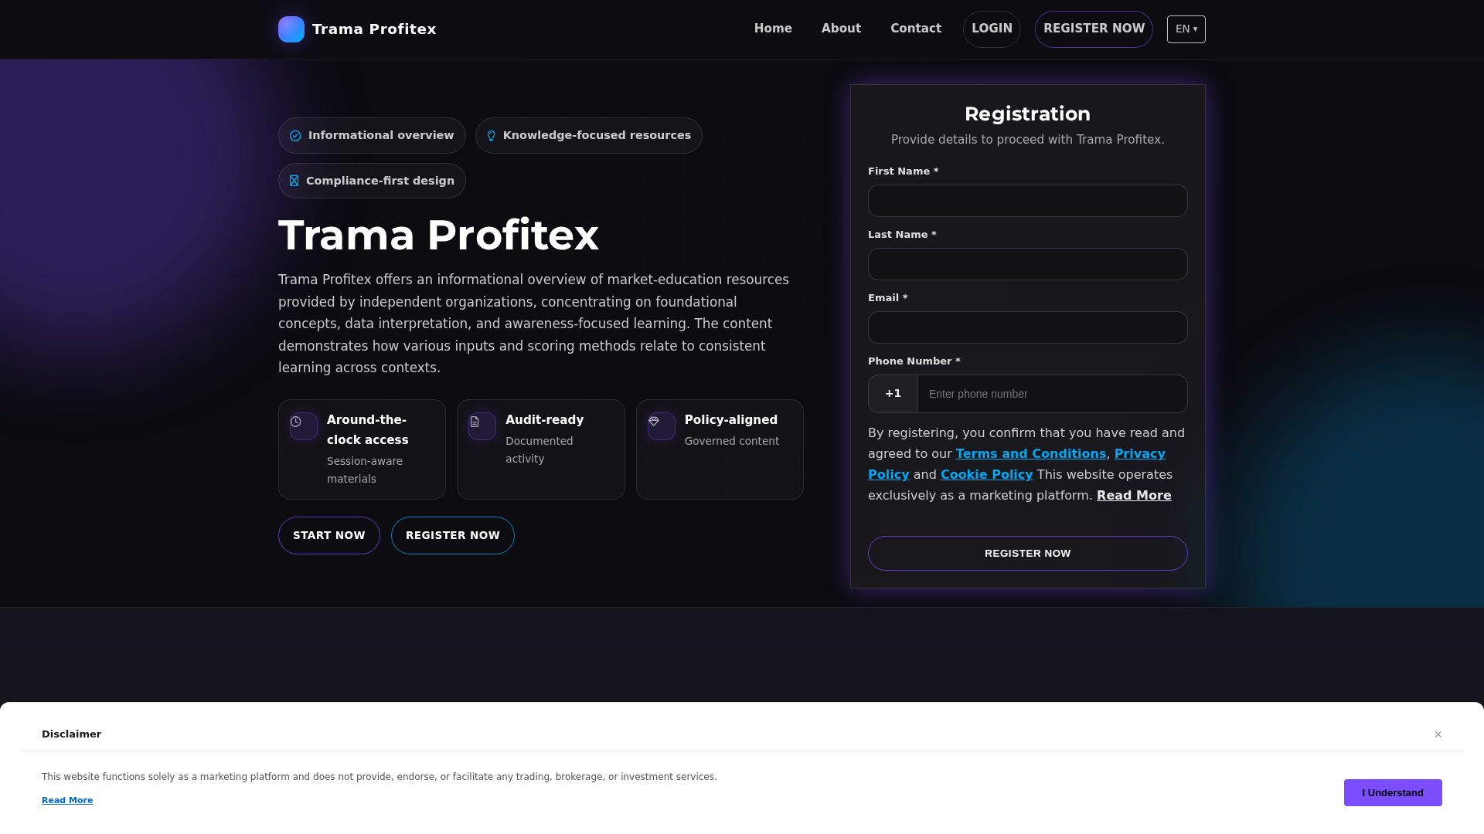Click the document icon on Audit-ready card

tap(475, 422)
